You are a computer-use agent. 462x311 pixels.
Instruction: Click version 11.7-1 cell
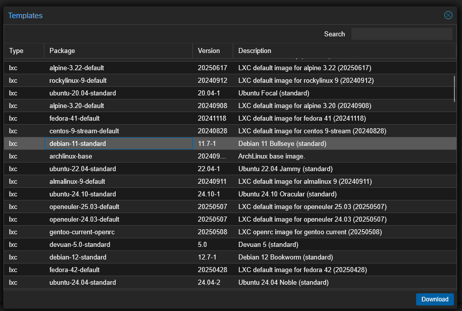click(207, 143)
